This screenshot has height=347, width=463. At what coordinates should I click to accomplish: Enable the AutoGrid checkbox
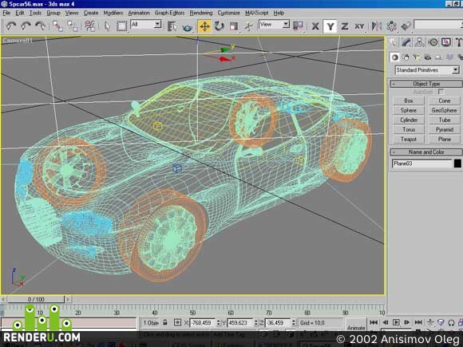pos(441,92)
